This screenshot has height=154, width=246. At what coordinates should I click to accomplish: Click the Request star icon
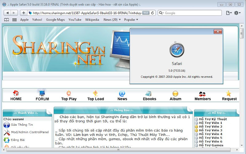pos(228,93)
